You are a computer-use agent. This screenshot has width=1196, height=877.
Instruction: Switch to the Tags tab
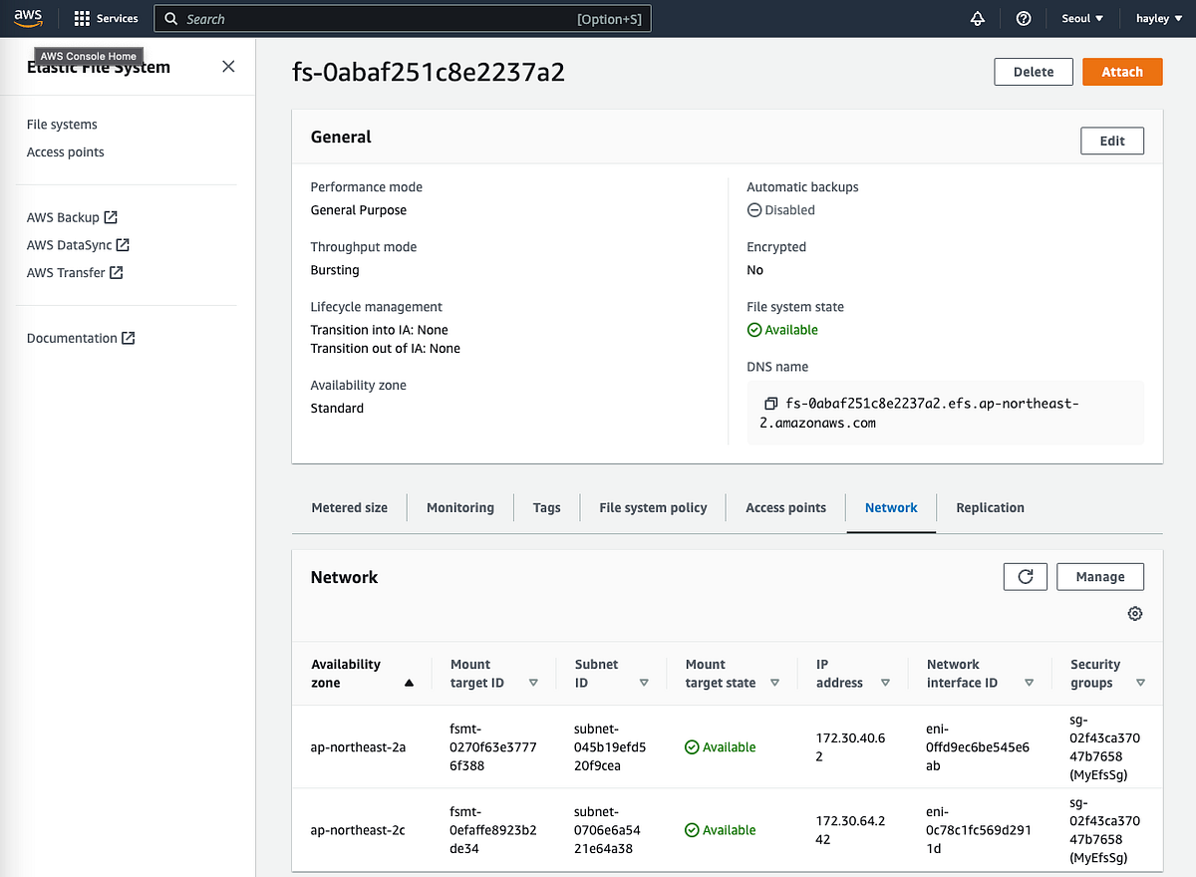[546, 507]
